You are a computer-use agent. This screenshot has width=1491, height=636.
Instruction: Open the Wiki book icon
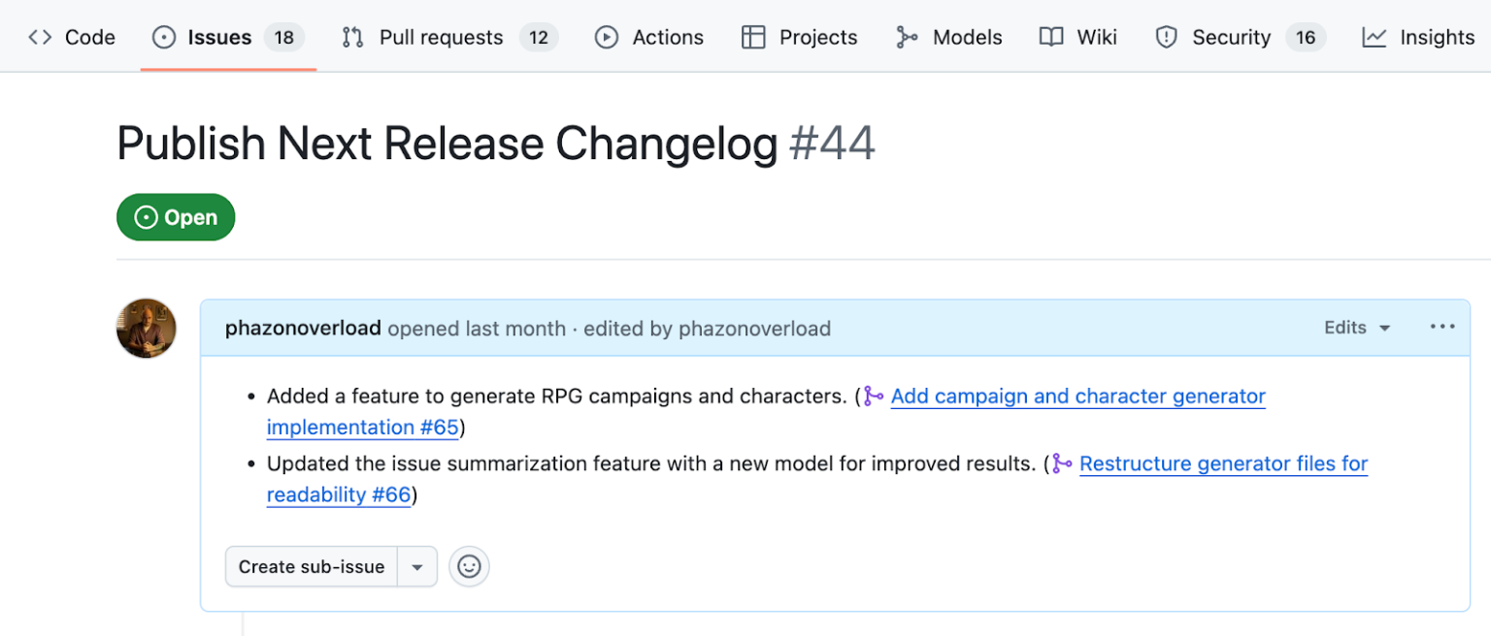[1049, 37]
